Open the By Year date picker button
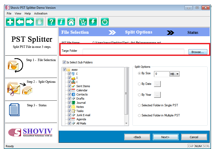This screenshot has height=149, width=212. [x=157, y=95]
